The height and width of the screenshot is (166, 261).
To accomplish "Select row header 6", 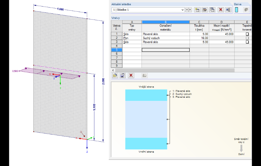I will click(x=117, y=54).
